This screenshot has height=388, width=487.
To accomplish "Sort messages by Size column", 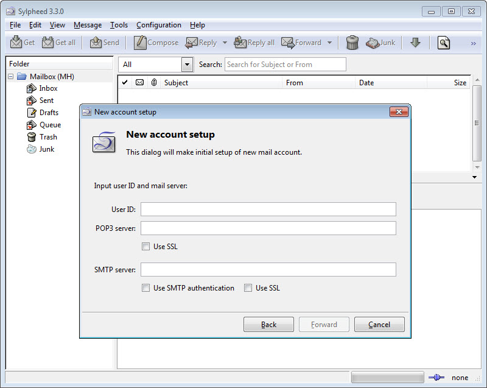I will tap(449, 83).
